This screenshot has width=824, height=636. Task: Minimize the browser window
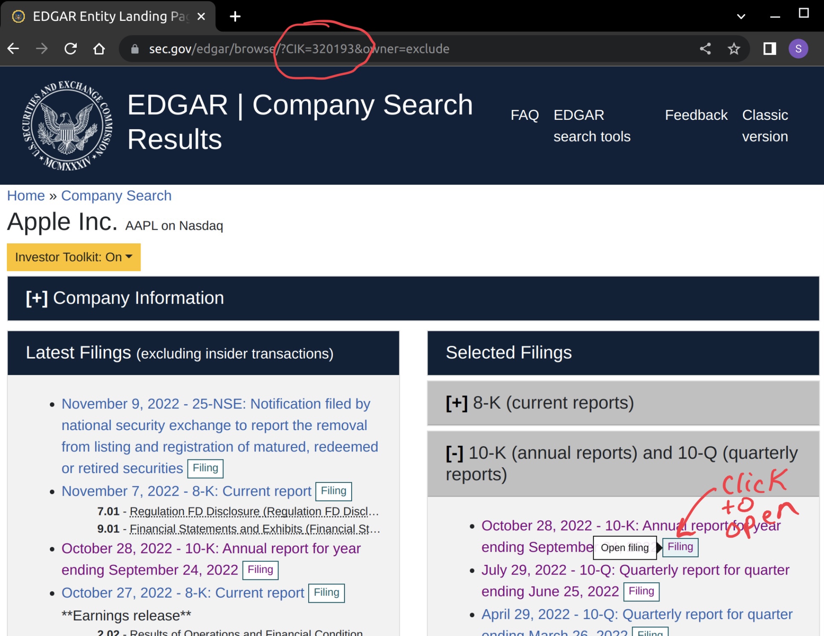[x=775, y=17]
